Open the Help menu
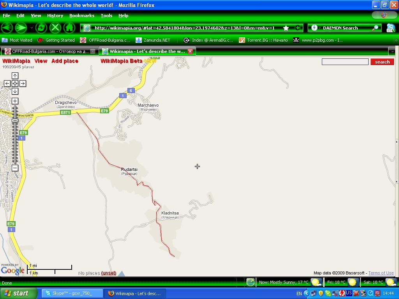This screenshot has height=299, width=399. coord(123,16)
